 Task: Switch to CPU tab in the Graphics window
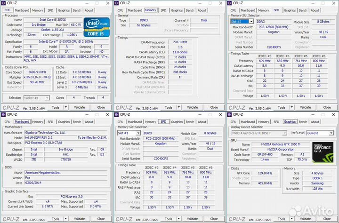(234, 122)
